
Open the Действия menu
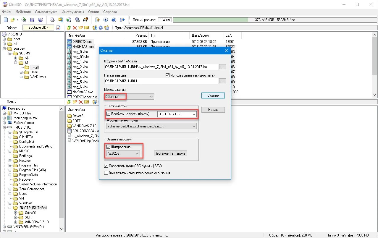click(x=23, y=12)
